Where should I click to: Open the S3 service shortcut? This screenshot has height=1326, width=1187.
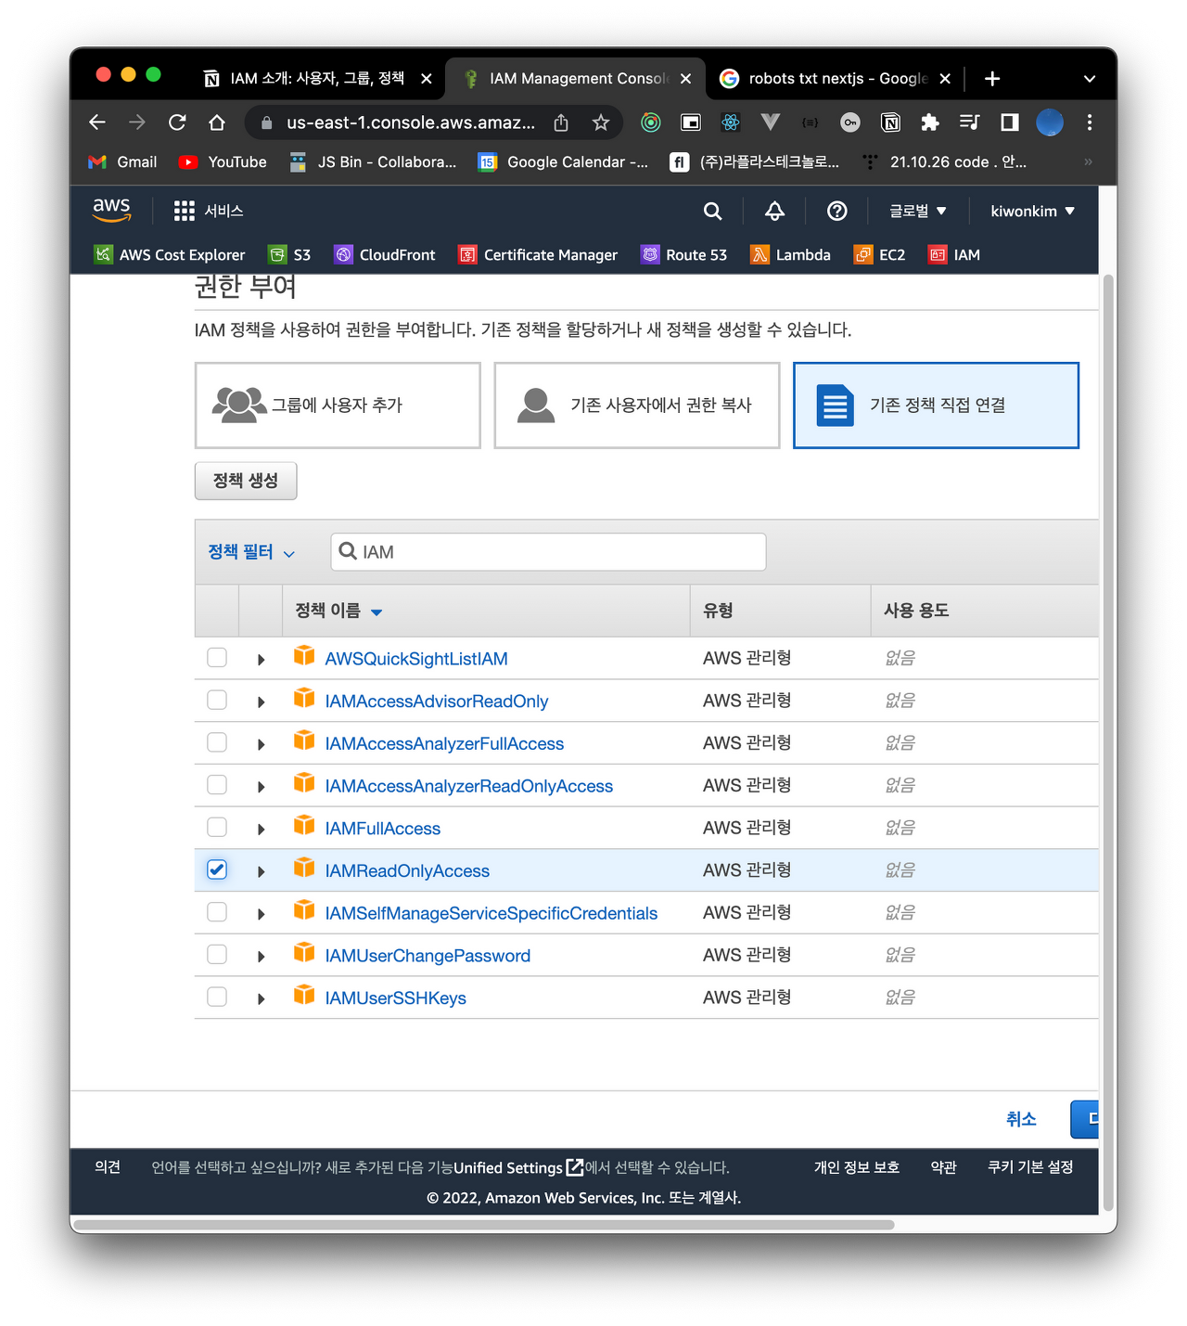(x=289, y=254)
